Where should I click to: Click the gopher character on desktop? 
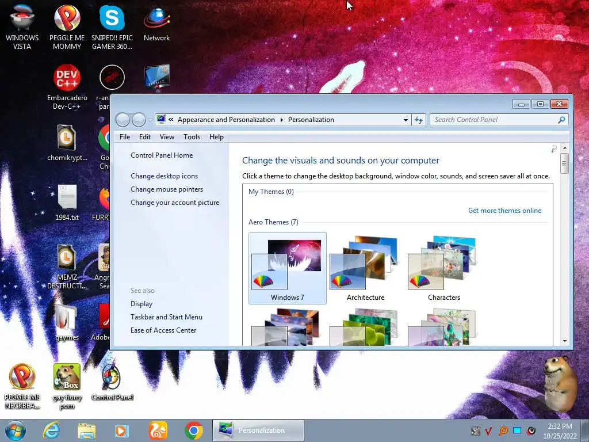(x=561, y=383)
